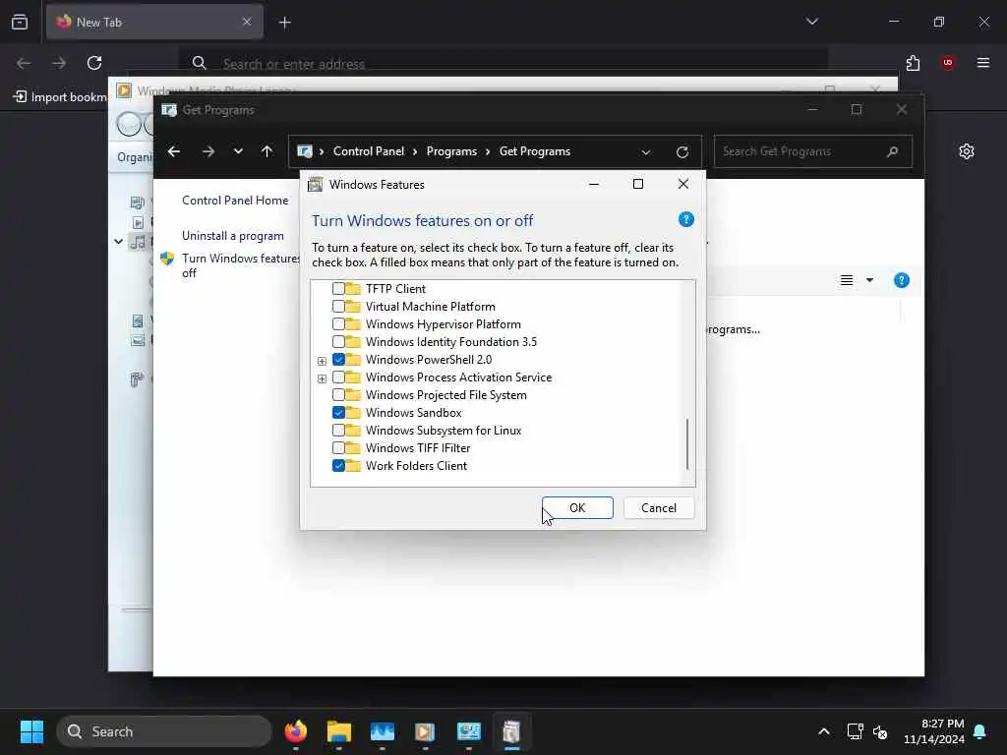Click OK in Windows Features dialog
Viewport: 1007px width, 755px height.
coord(577,508)
